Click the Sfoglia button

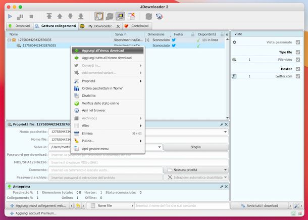coord(195,147)
